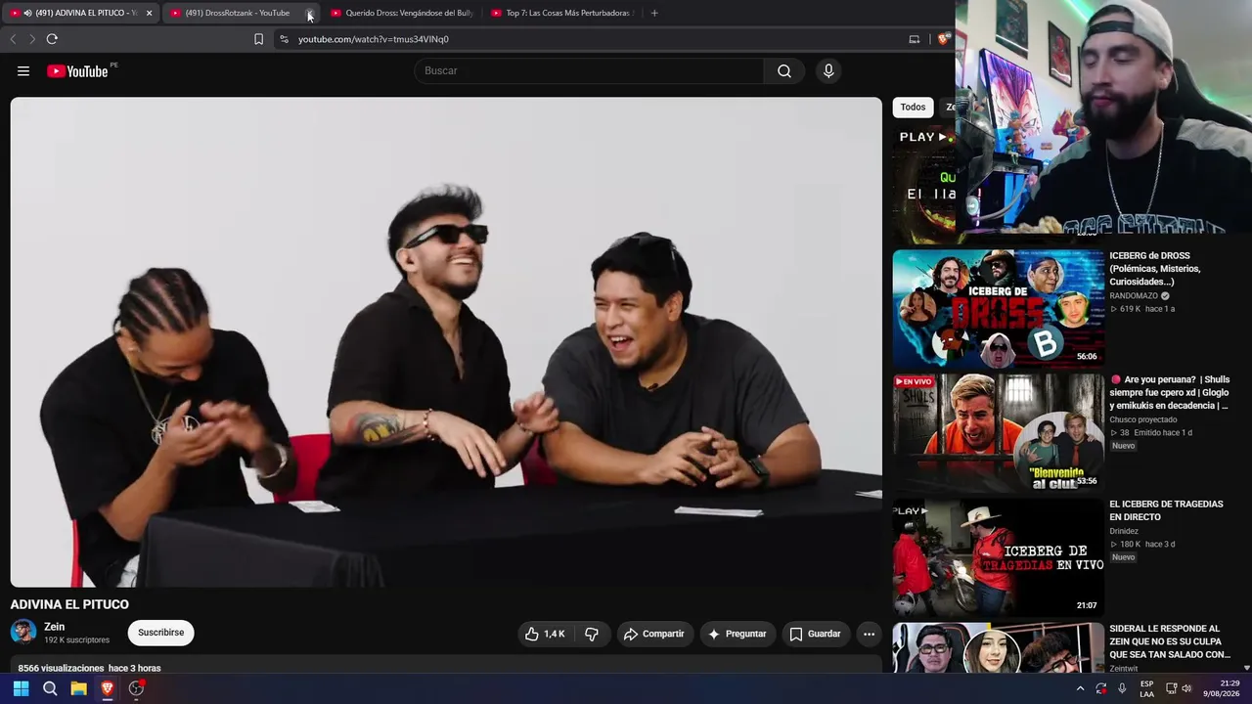This screenshot has width=1252, height=704.
Task: Open Zein channel avatar
Action: click(23, 633)
